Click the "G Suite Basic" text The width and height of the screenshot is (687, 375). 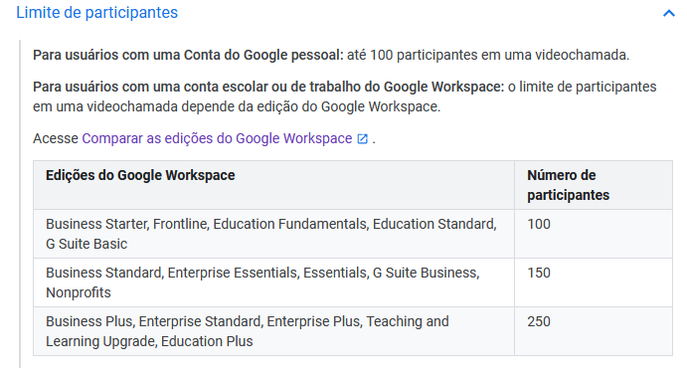pyautogui.click(x=86, y=244)
